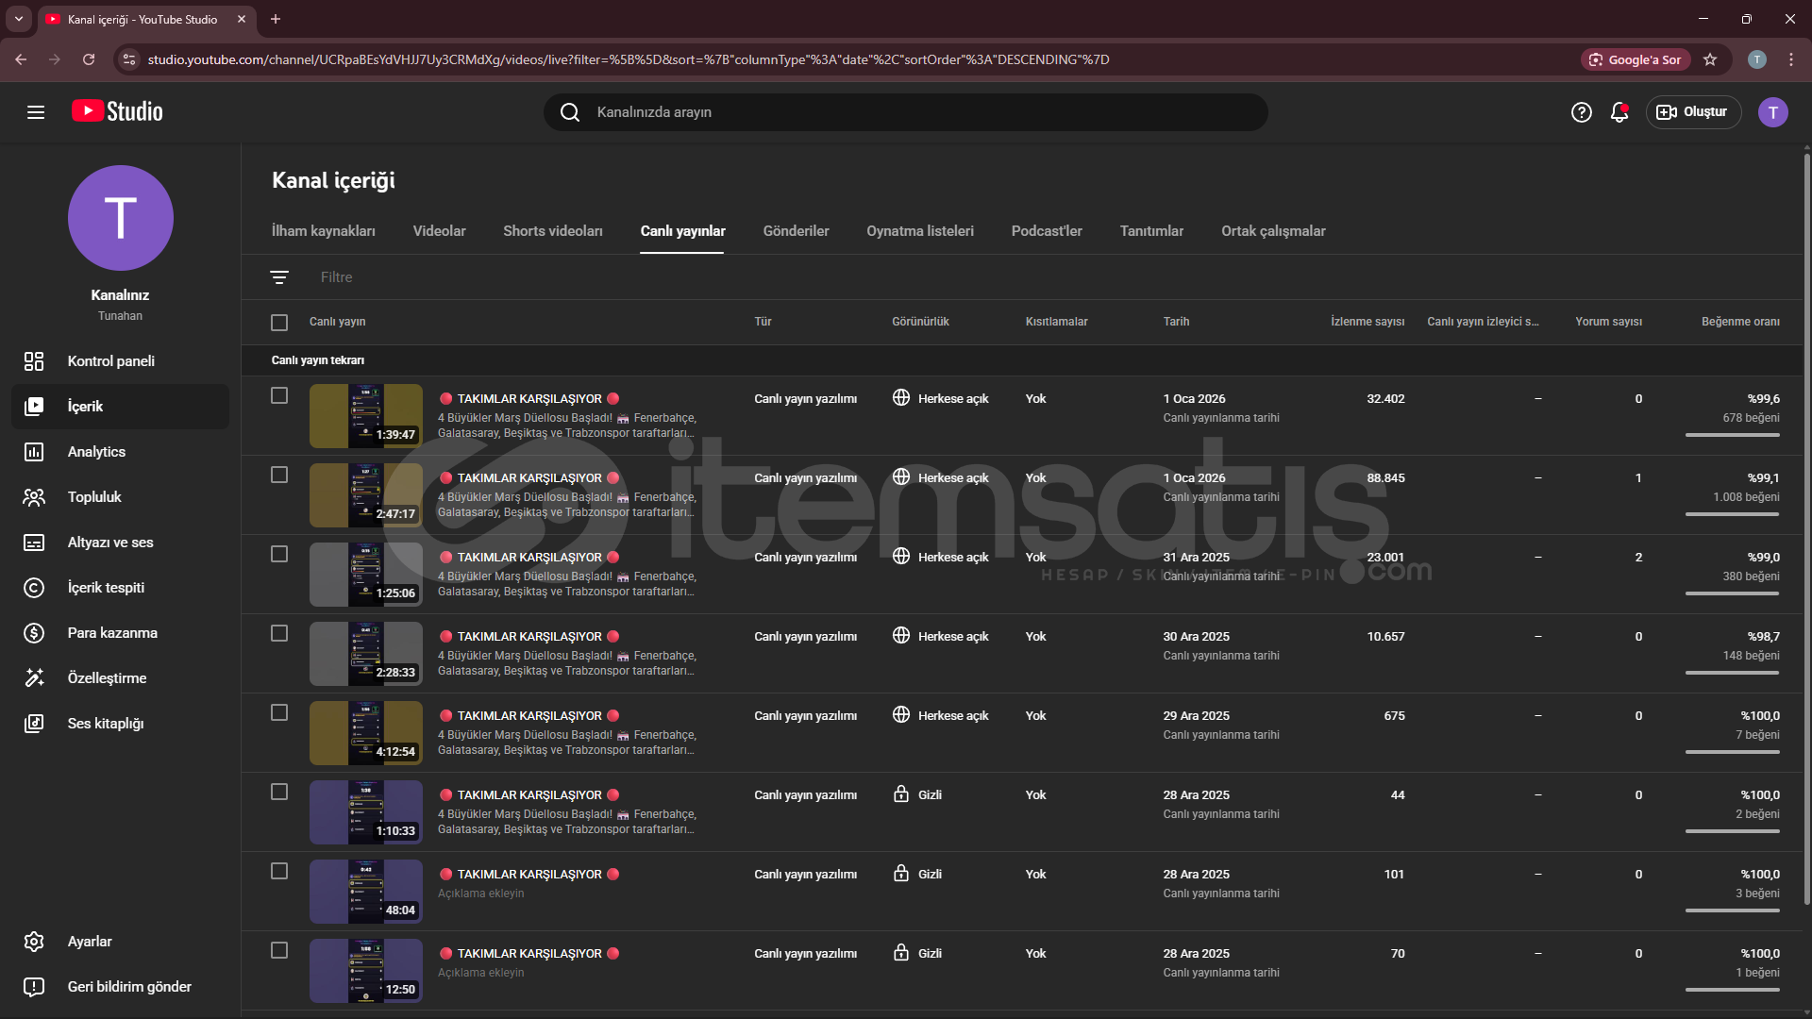
Task: Open the notifications bell
Action: [1619, 112]
